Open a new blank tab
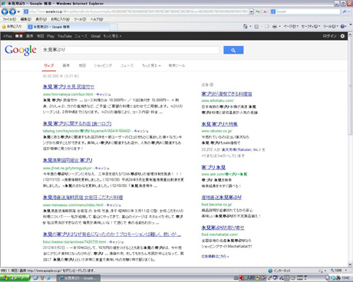Image resolution: width=353 pixels, height=282 pixels. click(114, 27)
